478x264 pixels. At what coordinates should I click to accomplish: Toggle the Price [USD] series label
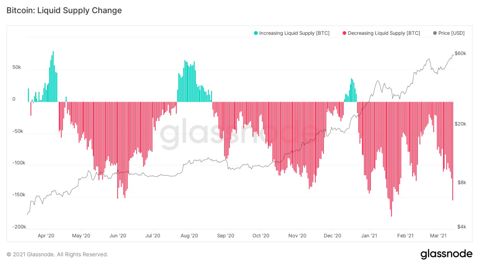[x=451, y=33]
